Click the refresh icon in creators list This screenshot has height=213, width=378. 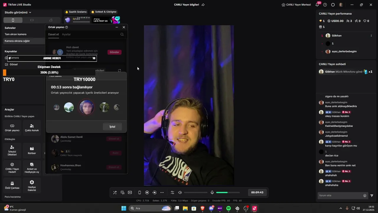(120, 71)
